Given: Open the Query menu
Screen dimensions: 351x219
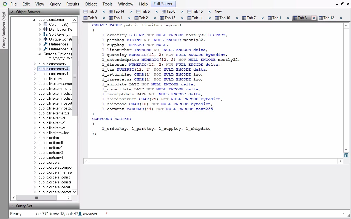Looking at the screenshot, I should (x=55, y=4).
